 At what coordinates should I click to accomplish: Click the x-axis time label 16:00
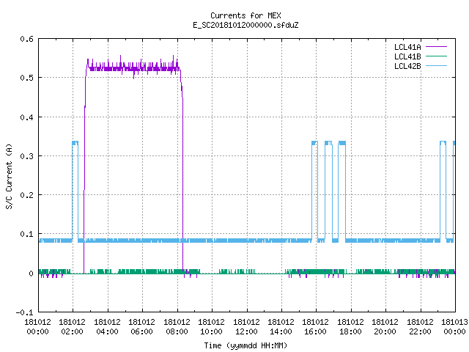pos(315,331)
